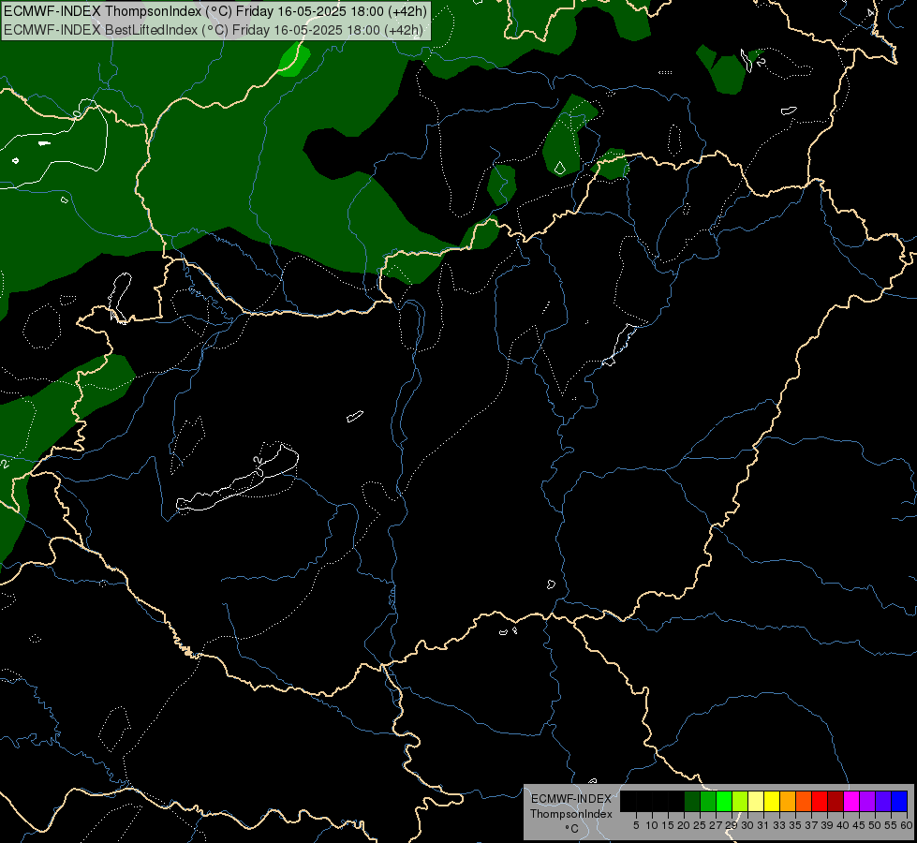Click the legend tick value '55'
Image resolution: width=917 pixels, height=843 pixels.
point(891,825)
